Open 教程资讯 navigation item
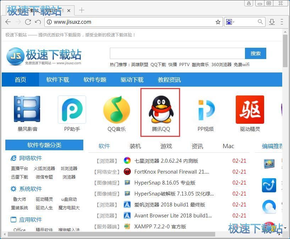 pyautogui.click(x=169, y=80)
